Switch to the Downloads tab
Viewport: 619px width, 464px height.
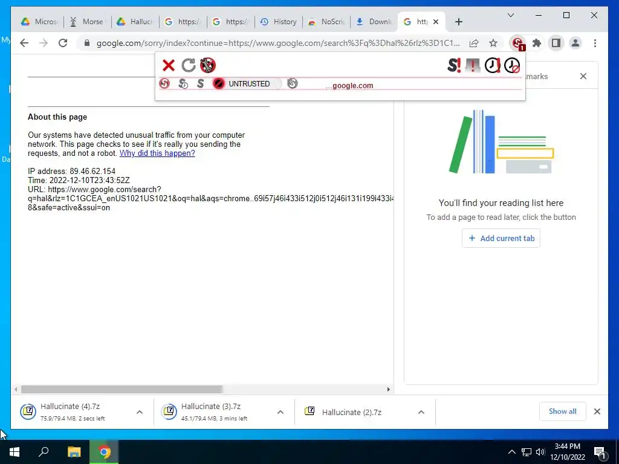point(374,22)
